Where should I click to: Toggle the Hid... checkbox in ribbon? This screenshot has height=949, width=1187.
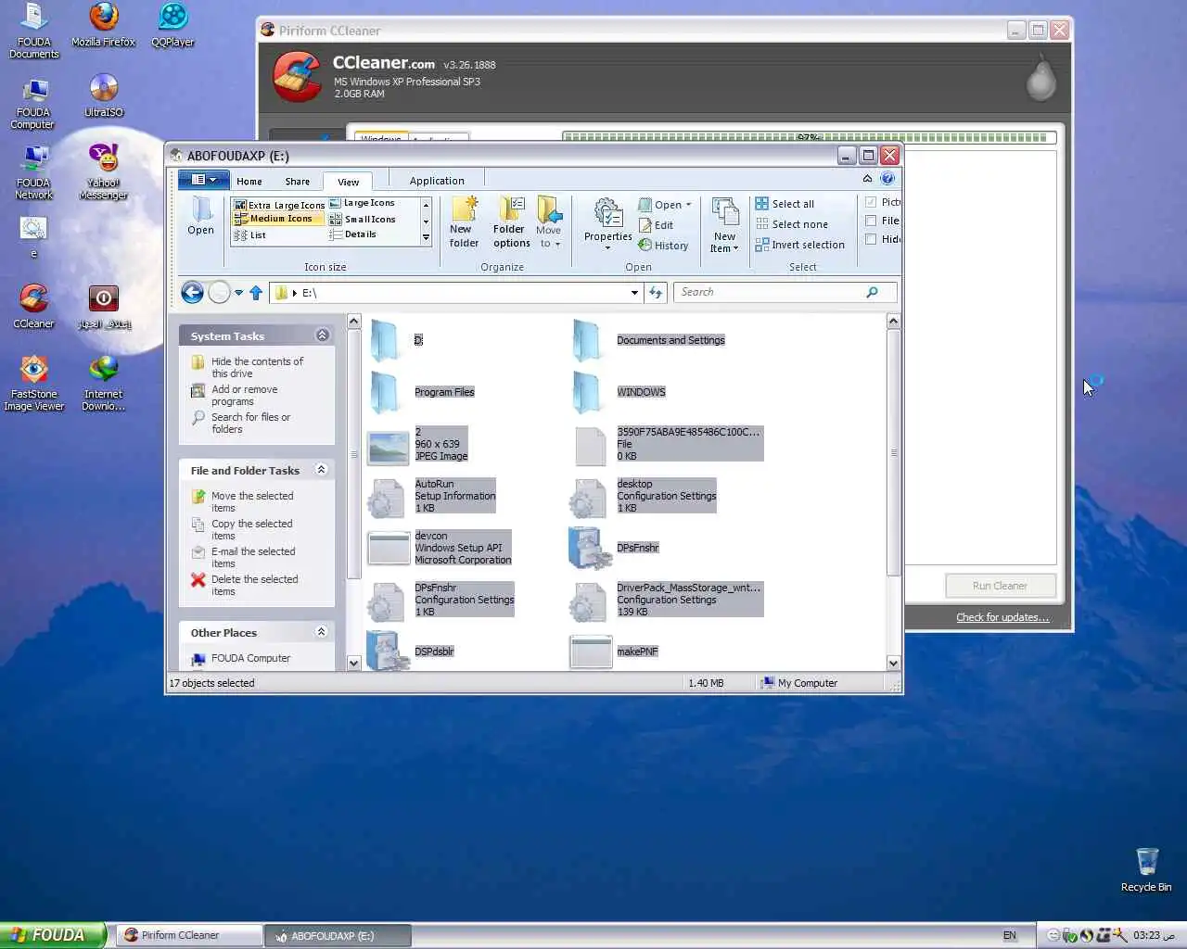871,239
